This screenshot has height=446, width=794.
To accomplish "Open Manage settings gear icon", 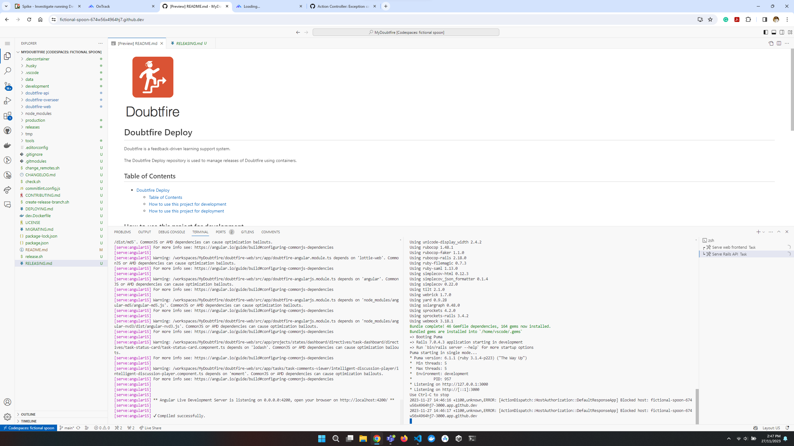I will [x=7, y=417].
